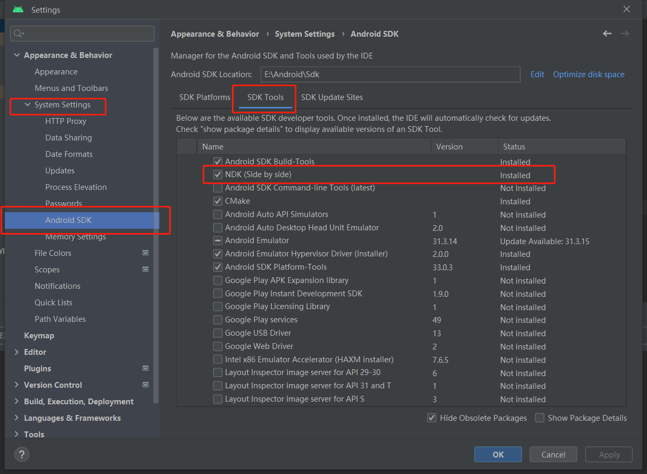Enable Show Package Details checkbox

pyautogui.click(x=540, y=418)
